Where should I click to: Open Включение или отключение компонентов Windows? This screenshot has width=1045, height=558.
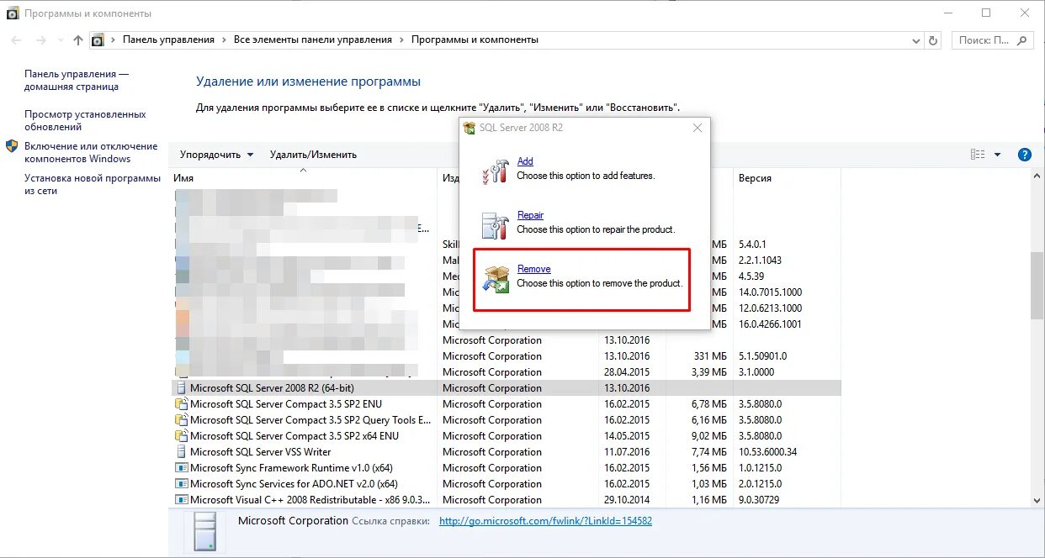(x=91, y=152)
